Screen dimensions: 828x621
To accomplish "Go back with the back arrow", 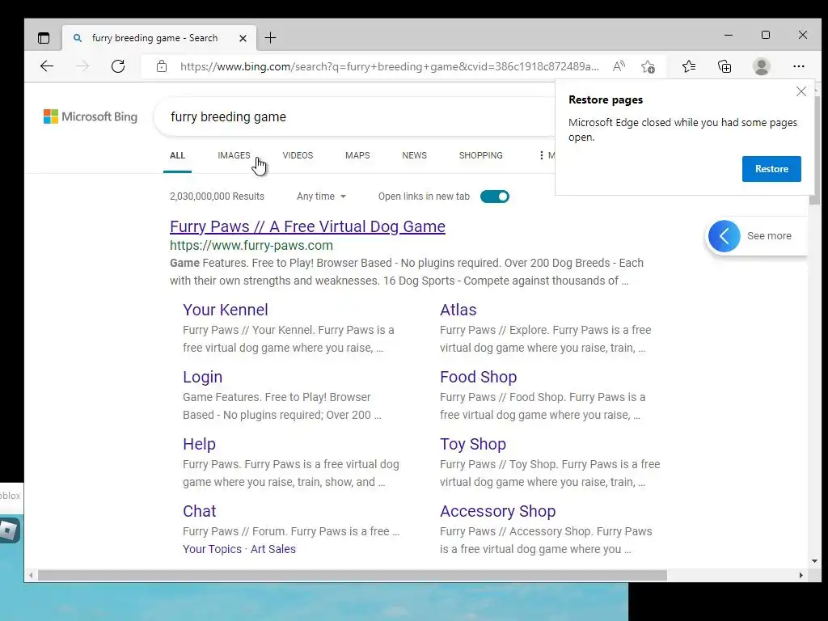I will tap(47, 66).
